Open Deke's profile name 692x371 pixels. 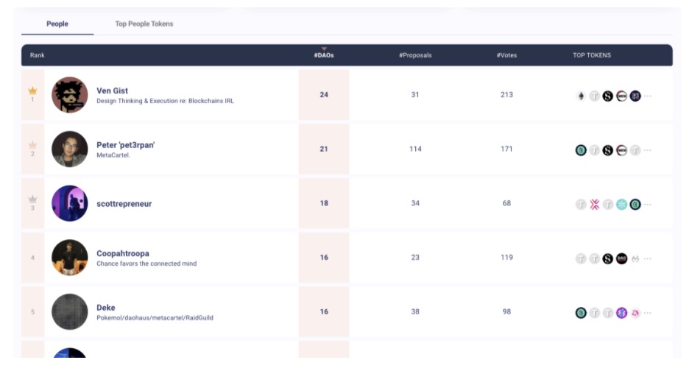click(x=106, y=308)
